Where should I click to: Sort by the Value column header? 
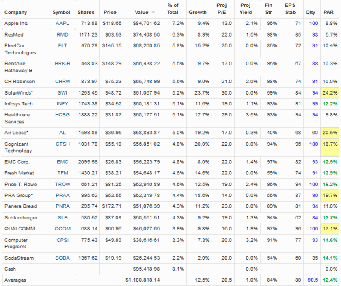pos(141,13)
